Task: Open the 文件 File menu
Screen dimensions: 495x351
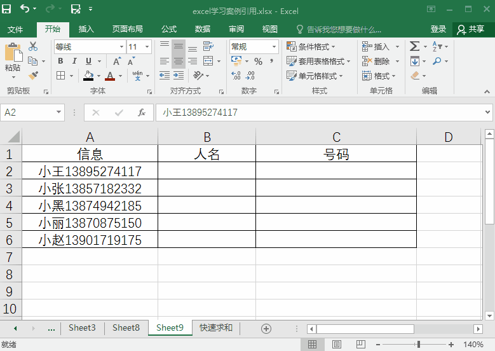Action: [x=15, y=29]
